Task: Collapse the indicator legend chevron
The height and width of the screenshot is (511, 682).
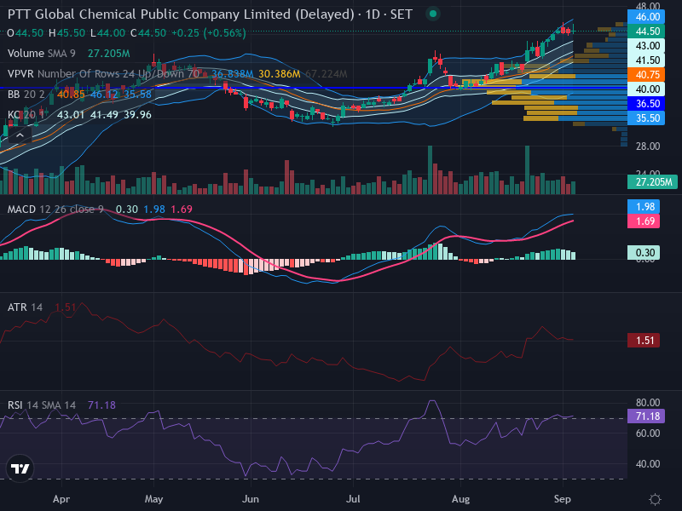Action: 20,135
